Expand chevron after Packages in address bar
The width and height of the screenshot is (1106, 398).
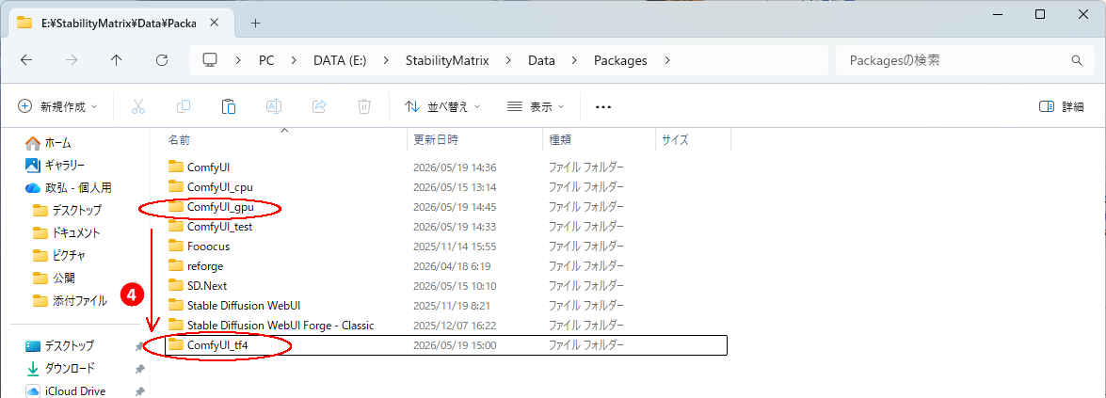[x=667, y=60]
